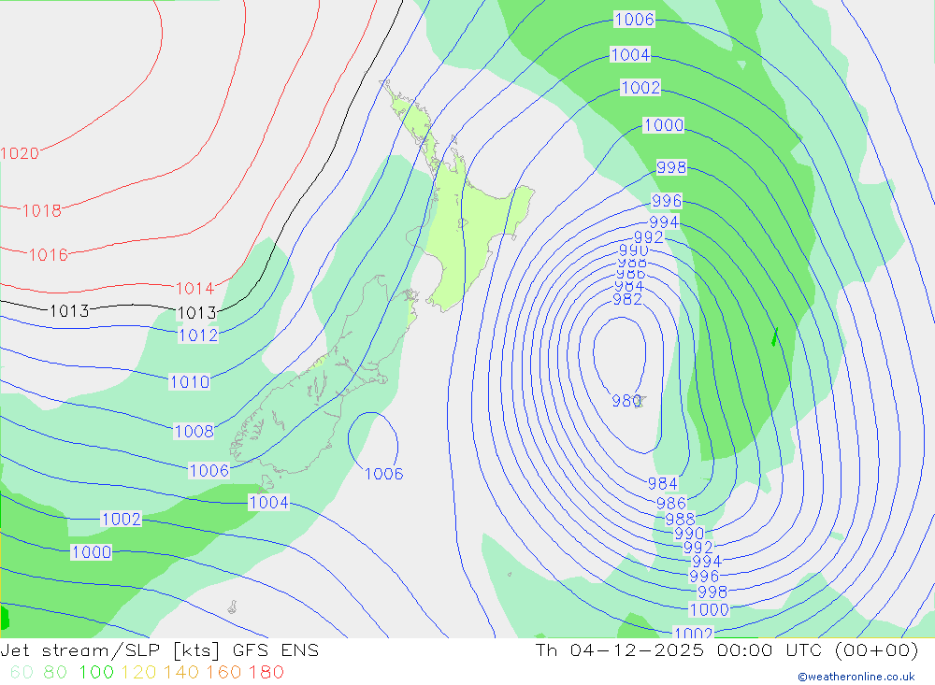935x685 pixels.
Task: Pick the 120 knots legend value
Action: [138, 672]
